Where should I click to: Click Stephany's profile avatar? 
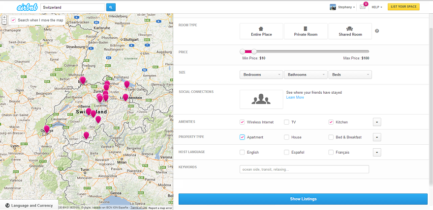click(x=333, y=7)
